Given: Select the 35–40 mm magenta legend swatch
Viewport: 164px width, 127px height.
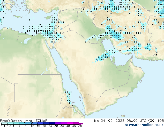Looking at the screenshot, I should pyautogui.click(x=64, y=124).
